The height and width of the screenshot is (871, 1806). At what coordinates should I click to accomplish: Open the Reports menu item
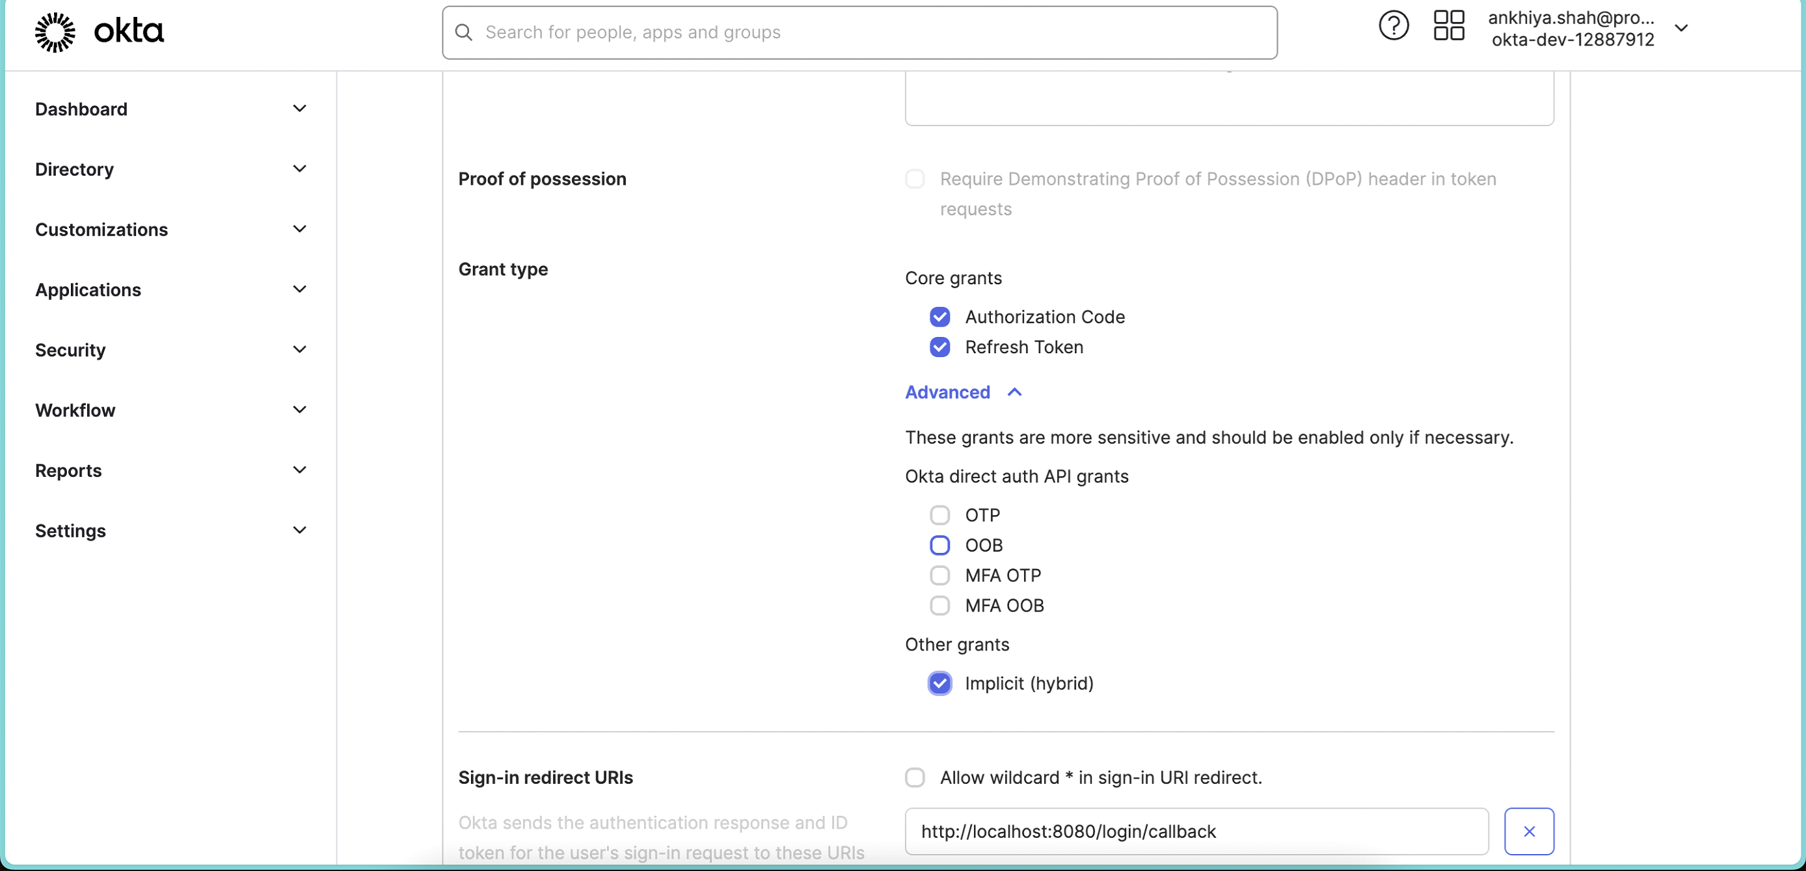click(69, 470)
